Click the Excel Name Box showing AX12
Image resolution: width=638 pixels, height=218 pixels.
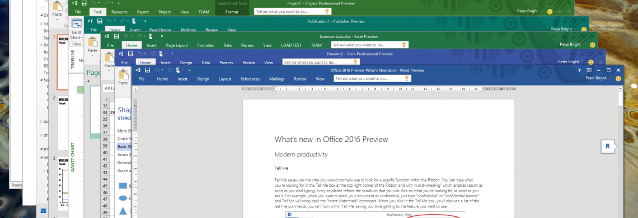click(108, 88)
